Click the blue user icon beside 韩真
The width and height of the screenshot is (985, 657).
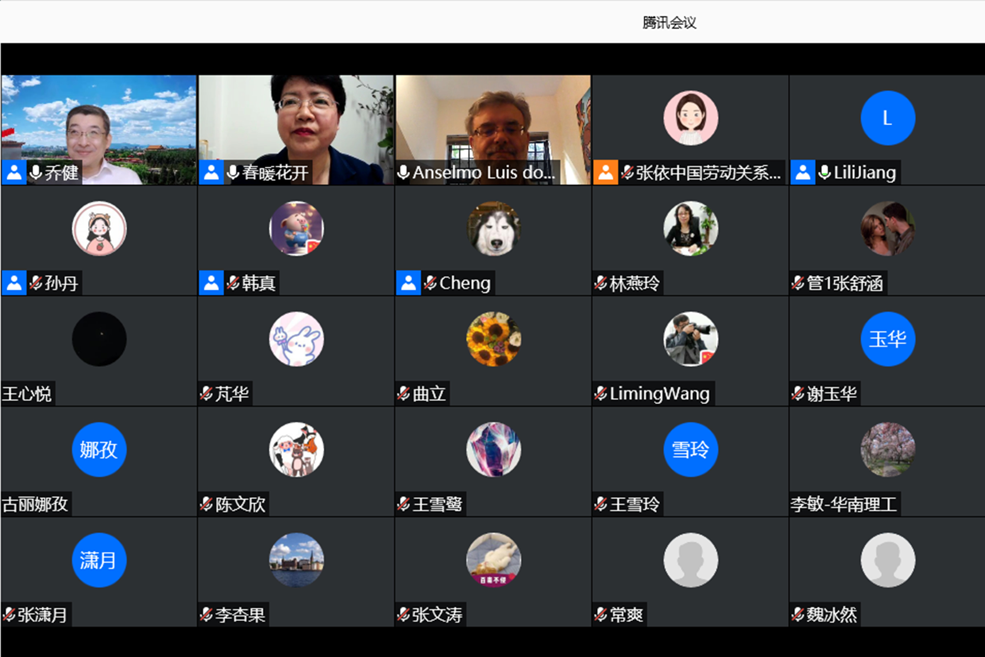pos(211,283)
